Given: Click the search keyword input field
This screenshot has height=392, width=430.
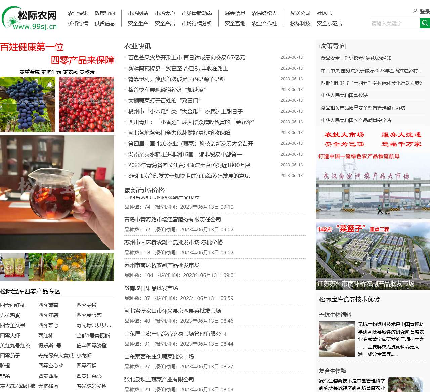Looking at the screenshot, I should pyautogui.click(x=394, y=23).
